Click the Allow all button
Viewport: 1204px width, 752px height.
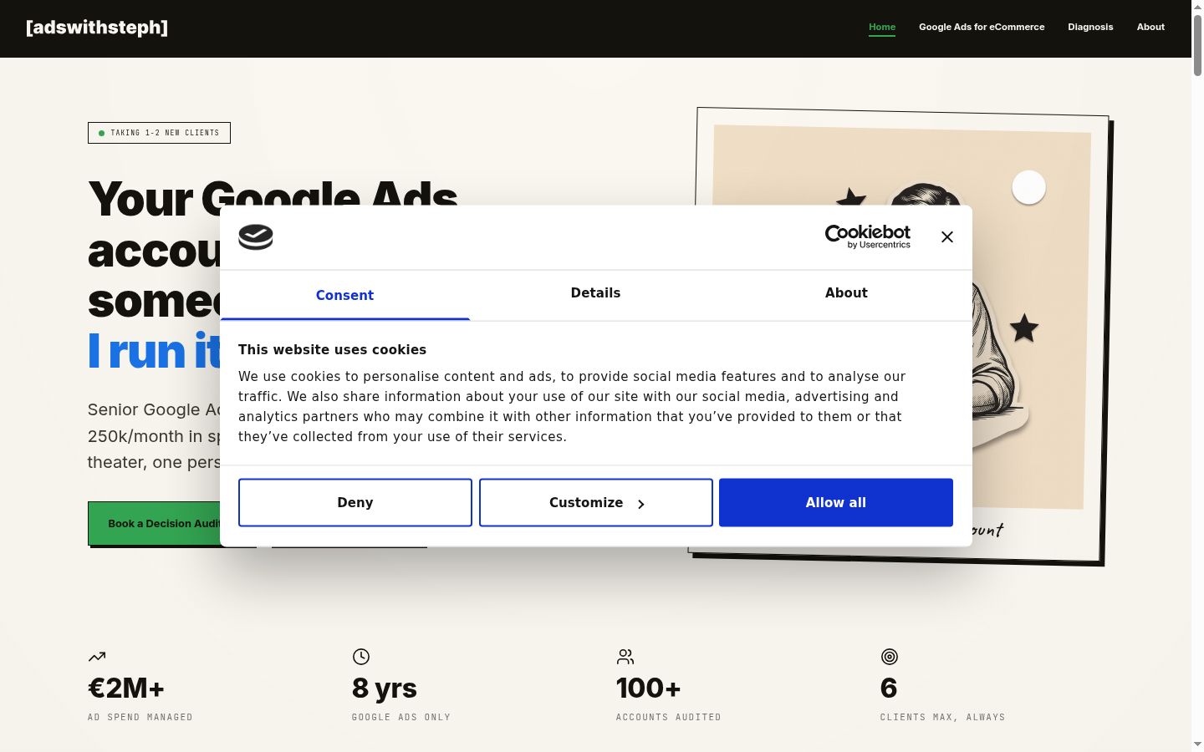pyautogui.click(x=836, y=503)
